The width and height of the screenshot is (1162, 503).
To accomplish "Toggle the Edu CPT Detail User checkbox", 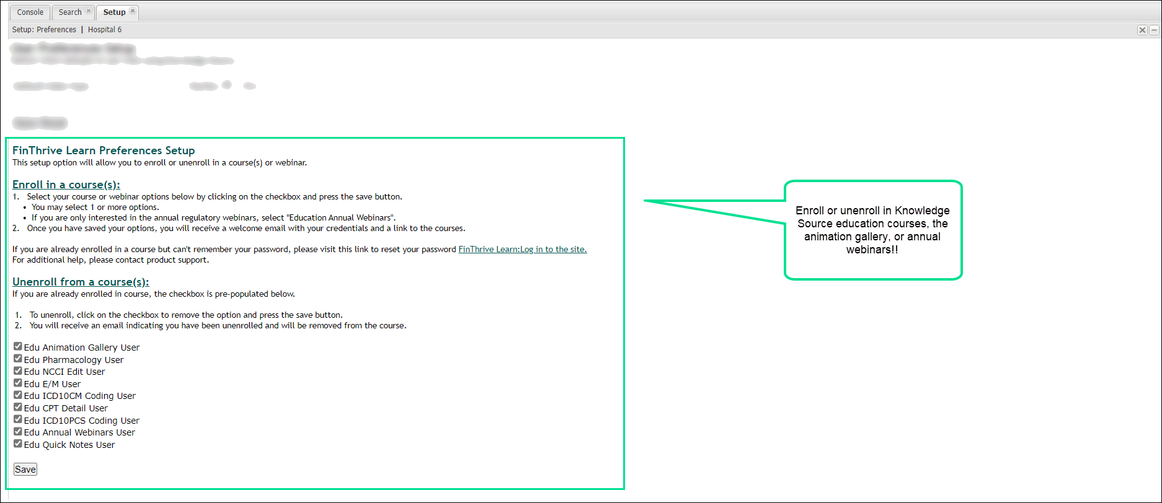I will point(18,408).
